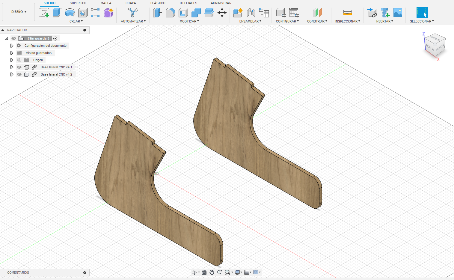Click the Configuration table icon

(294, 12)
